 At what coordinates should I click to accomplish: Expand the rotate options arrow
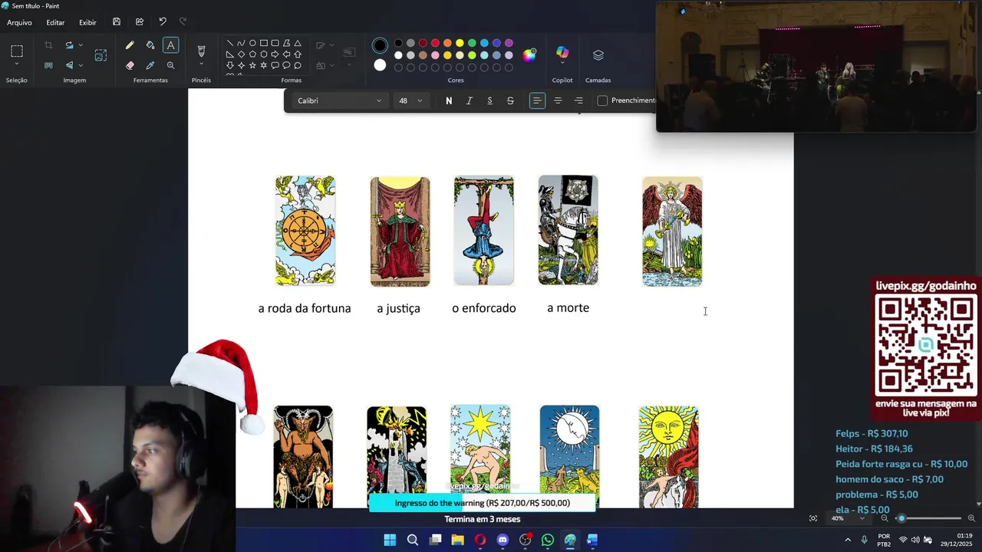81,46
